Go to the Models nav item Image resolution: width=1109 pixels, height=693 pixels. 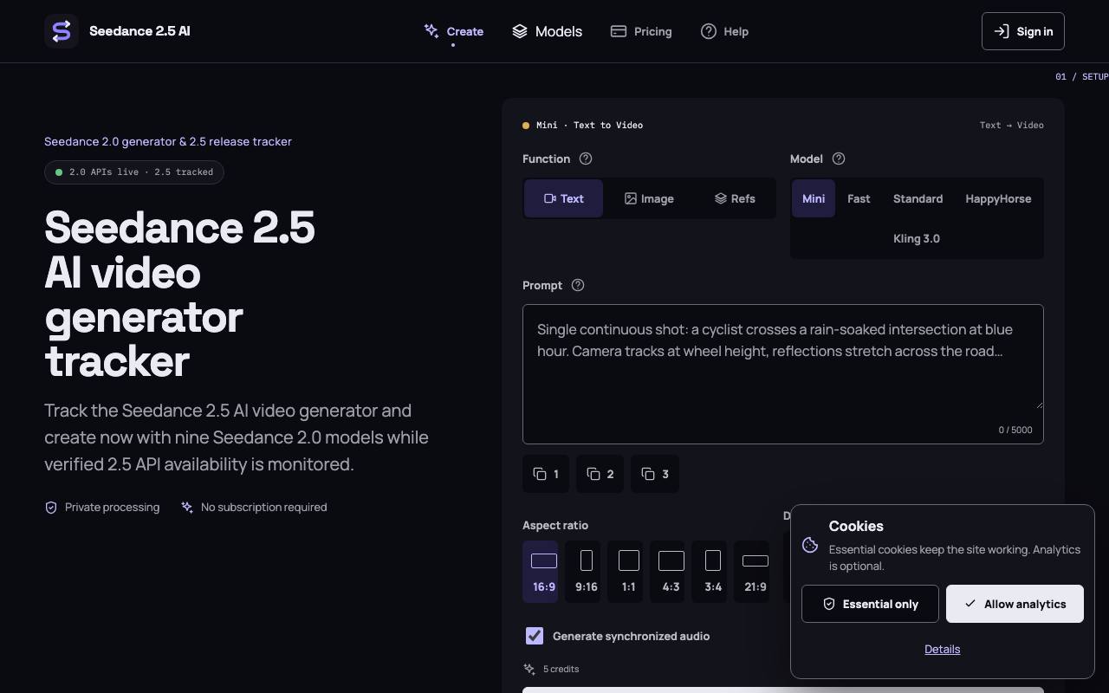pyautogui.click(x=547, y=31)
